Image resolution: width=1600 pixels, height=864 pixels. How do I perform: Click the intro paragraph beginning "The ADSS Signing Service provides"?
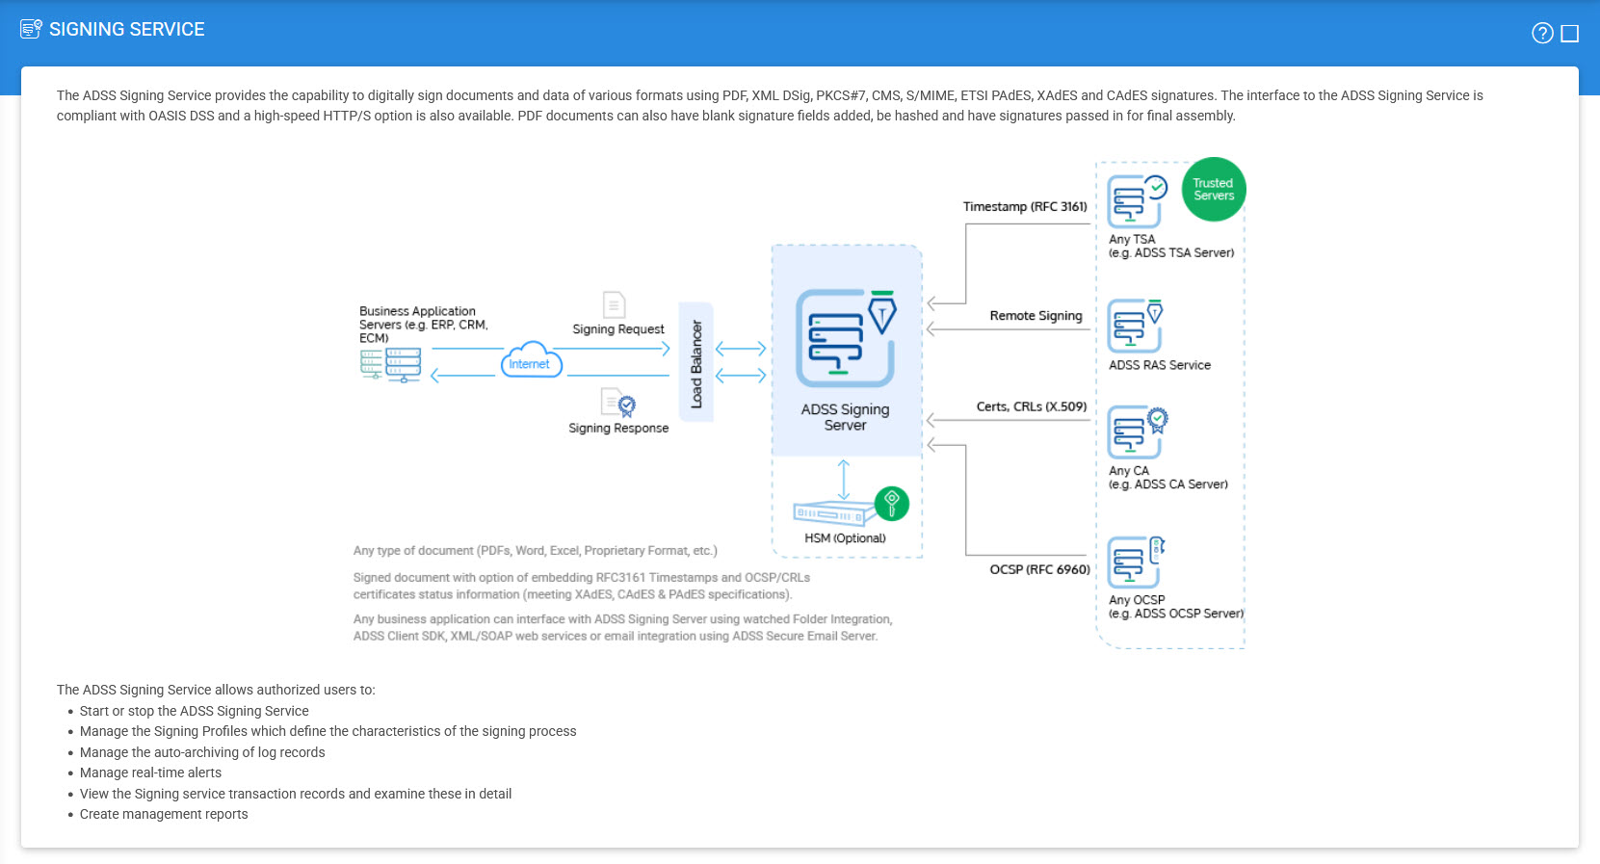pyautogui.click(x=770, y=106)
